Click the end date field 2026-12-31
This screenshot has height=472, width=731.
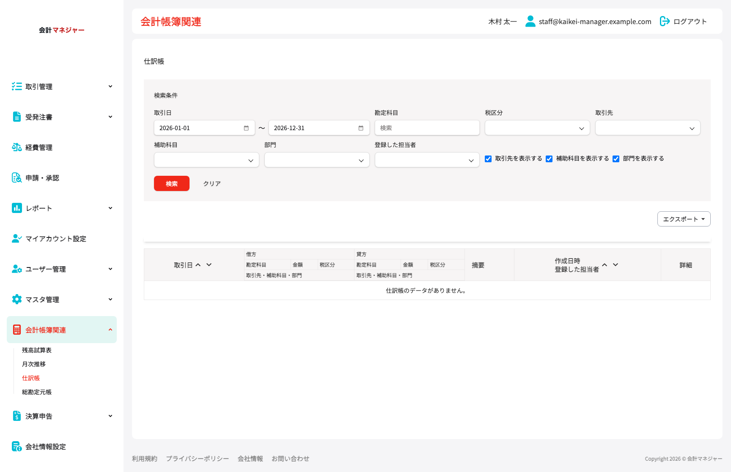coord(319,128)
